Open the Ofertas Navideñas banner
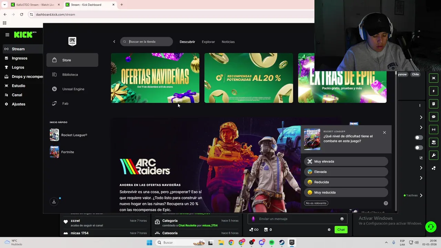The image size is (441, 248). (155, 78)
